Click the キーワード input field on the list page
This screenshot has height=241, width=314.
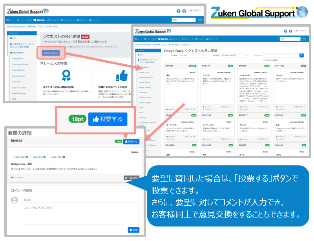(x=281, y=55)
